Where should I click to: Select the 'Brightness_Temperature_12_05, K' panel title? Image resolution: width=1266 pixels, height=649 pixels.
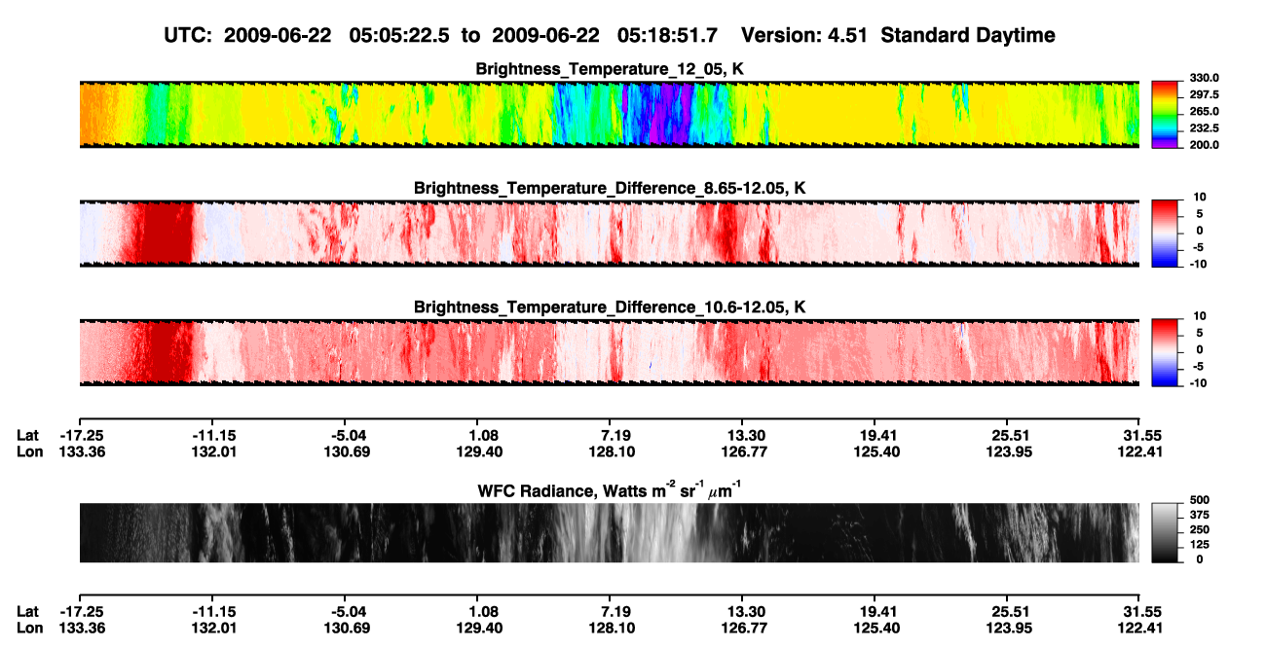(610, 69)
